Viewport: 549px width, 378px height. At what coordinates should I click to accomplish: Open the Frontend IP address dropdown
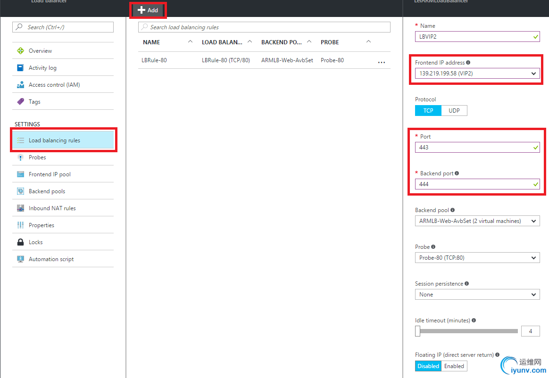pos(477,74)
